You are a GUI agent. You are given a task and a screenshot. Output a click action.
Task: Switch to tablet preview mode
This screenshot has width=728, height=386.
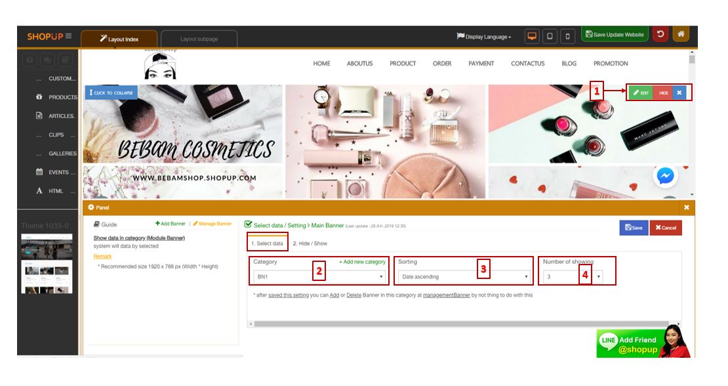pyautogui.click(x=550, y=35)
